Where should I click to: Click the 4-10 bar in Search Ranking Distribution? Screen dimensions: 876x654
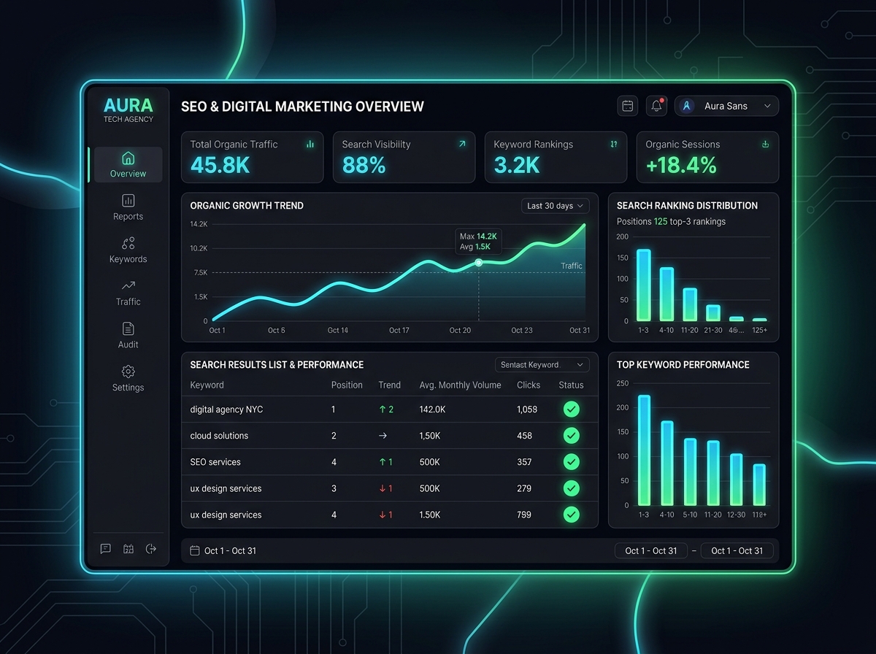(666, 294)
